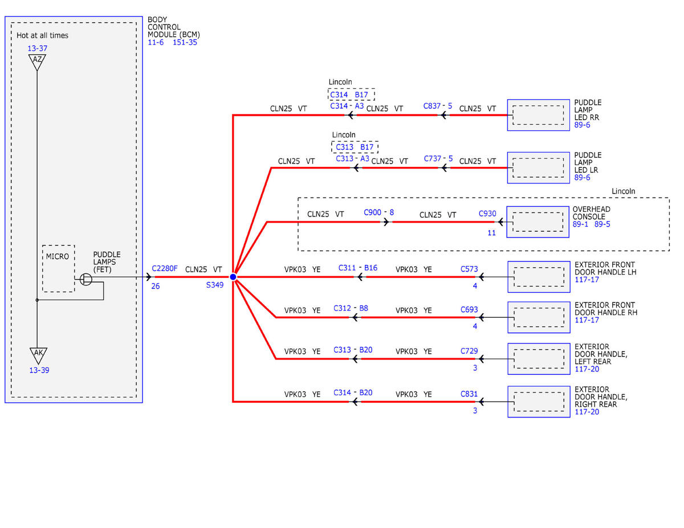Click the CLN25 VT label left of C900 - 8
The height and width of the screenshot is (528, 684).
pos(325,214)
